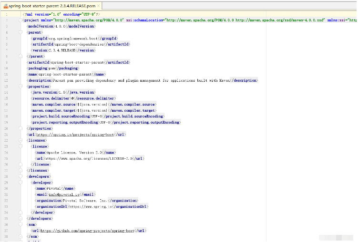Click the xsi:schemaLocation attribute in project tag
Viewport: 358px width, 242px height.
pyautogui.click(x=225, y=20)
